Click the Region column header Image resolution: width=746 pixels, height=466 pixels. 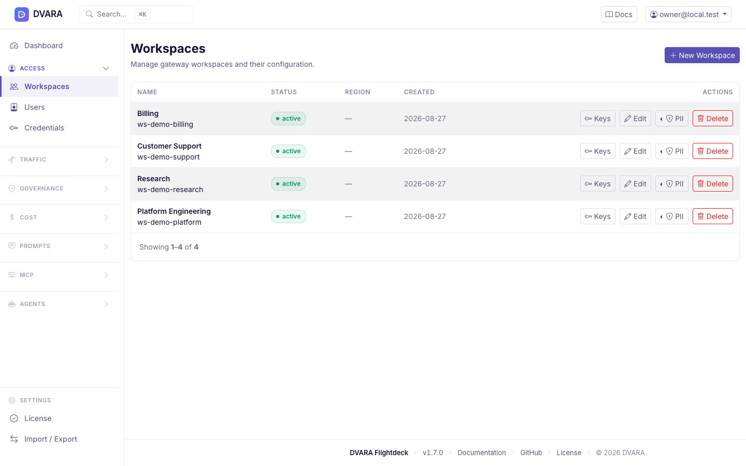(x=357, y=92)
